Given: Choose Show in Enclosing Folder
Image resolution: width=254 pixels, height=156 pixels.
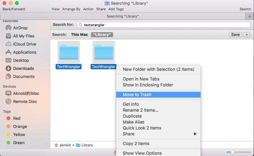Looking at the screenshot, I should coord(158,85).
